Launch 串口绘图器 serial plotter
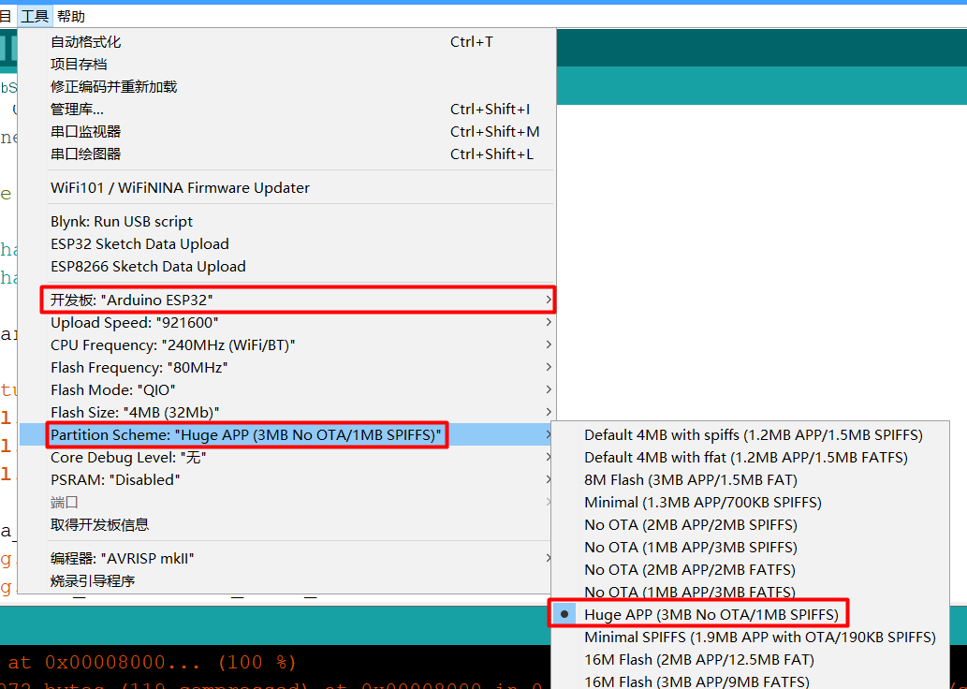The width and height of the screenshot is (967, 689). pos(286,154)
